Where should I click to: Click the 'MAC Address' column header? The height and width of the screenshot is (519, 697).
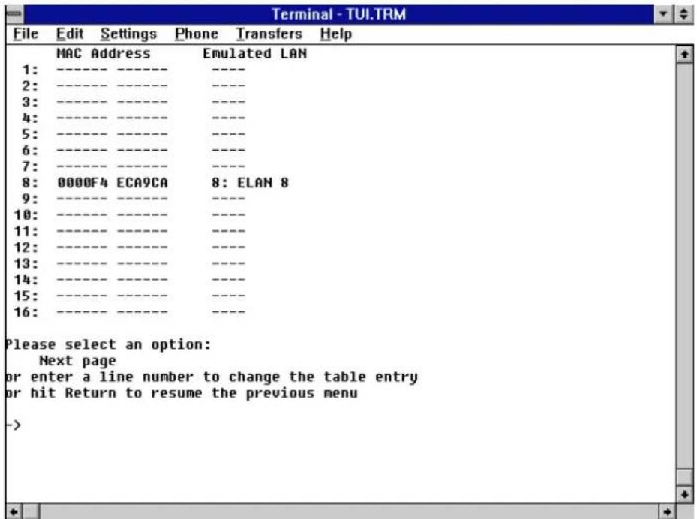click(103, 53)
